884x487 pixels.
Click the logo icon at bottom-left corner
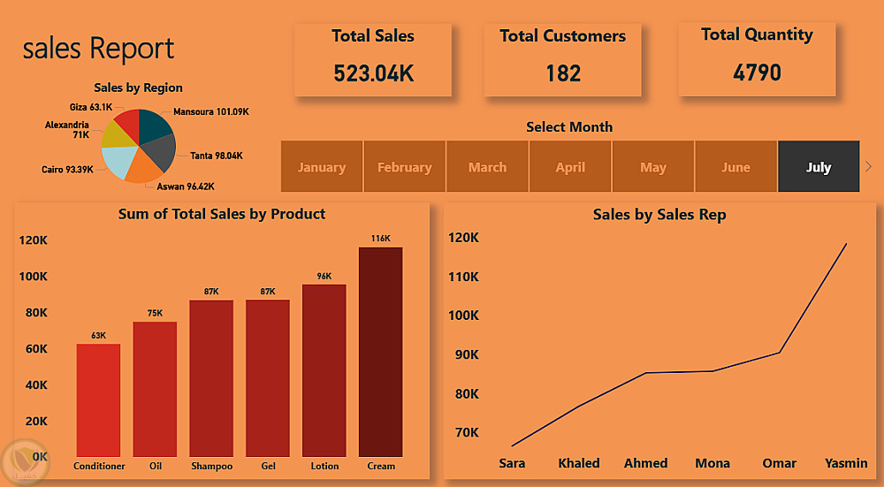(25, 462)
